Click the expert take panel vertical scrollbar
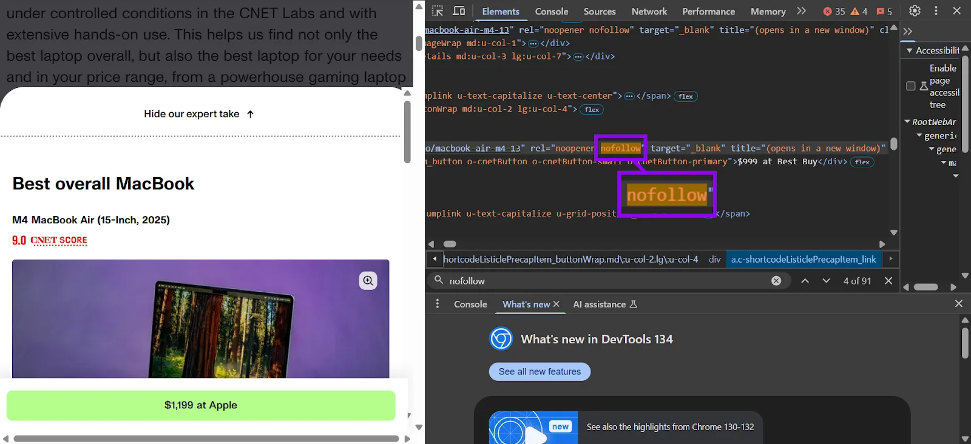This screenshot has width=971, height=444. coord(407,132)
